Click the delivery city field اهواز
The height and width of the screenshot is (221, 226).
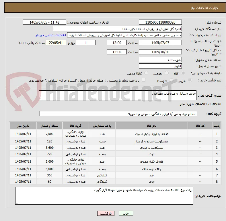tap(160, 66)
